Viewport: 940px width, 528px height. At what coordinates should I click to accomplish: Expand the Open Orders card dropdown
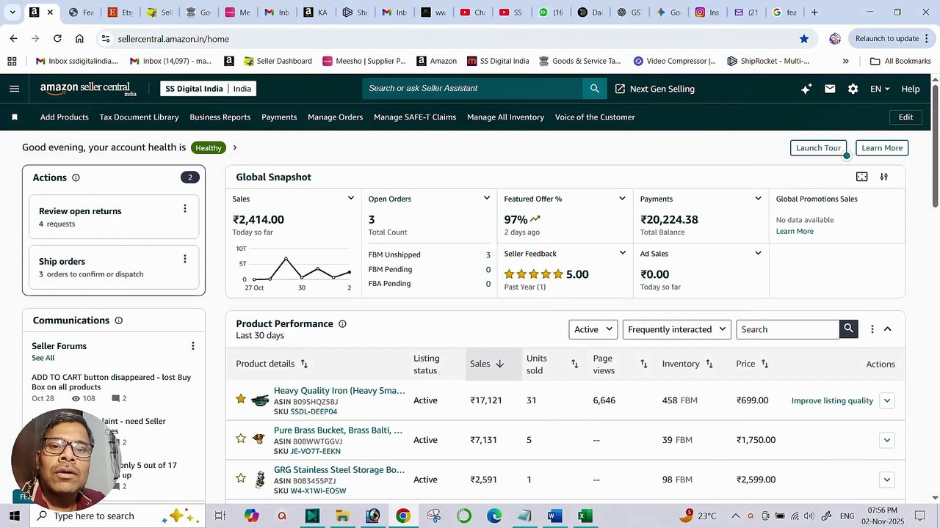click(486, 199)
